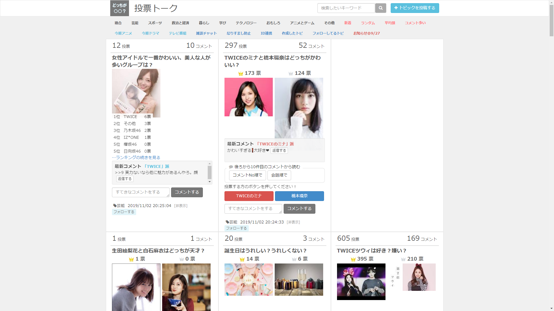The image size is (554, 311).
Task: Toggle フォローする on the idol group topic
Action: point(124,212)
